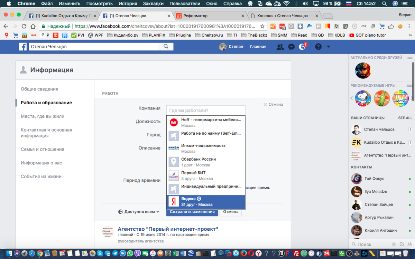The height and width of the screenshot is (259, 415).
Task: Click Сохранить изменения button
Action: 192,212
